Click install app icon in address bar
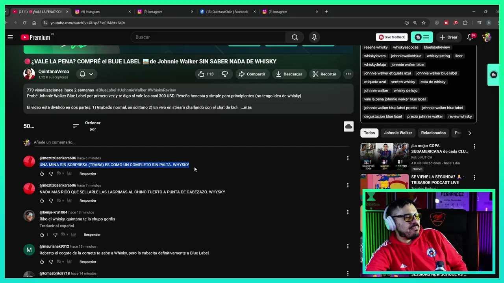The image size is (504, 283). tap(407, 23)
